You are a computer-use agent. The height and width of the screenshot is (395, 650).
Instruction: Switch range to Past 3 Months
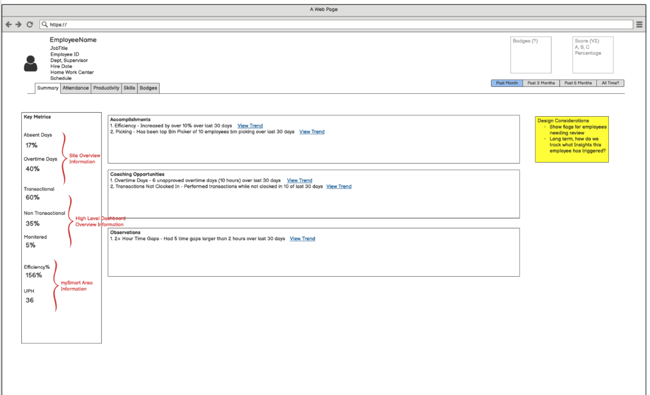click(541, 83)
